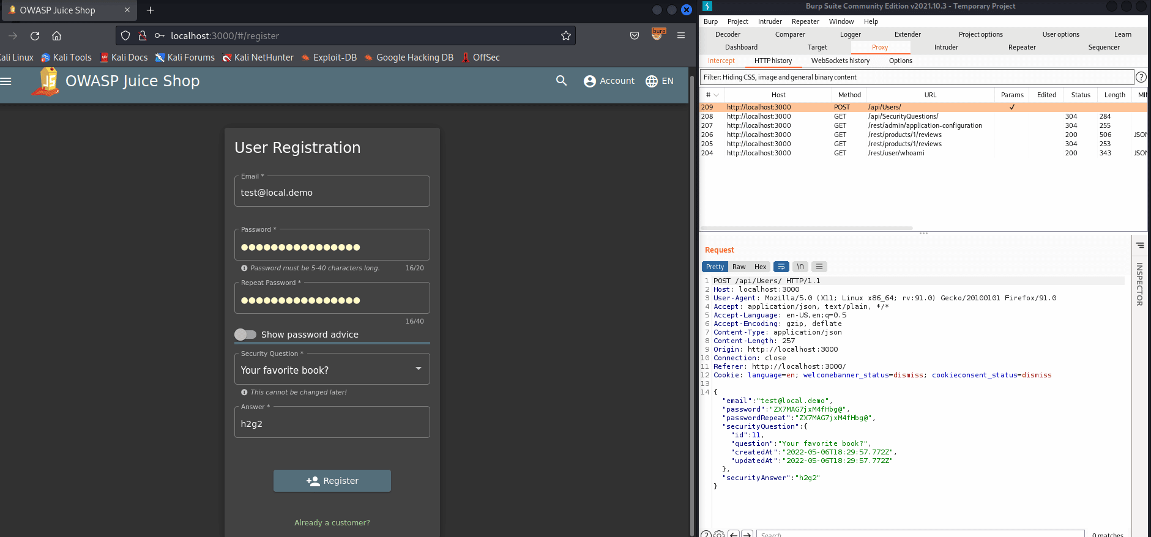The image size is (1151, 537).
Task: Toggle non-printable characters \n button
Action: 800,267
